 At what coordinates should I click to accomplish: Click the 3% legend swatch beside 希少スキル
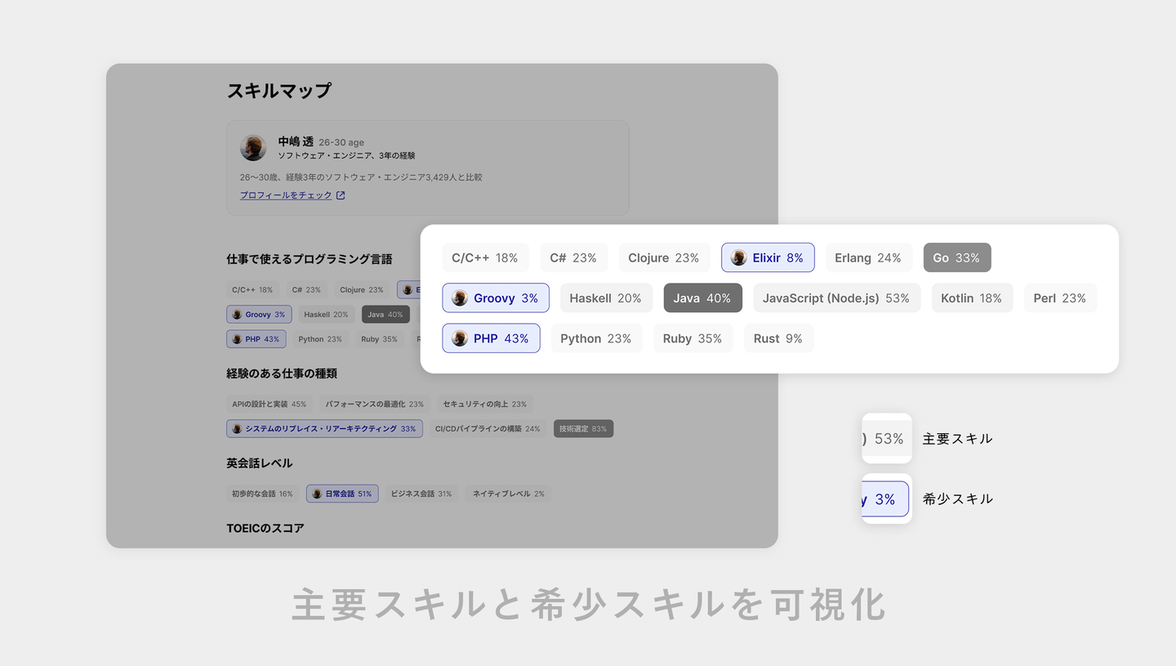coord(887,499)
